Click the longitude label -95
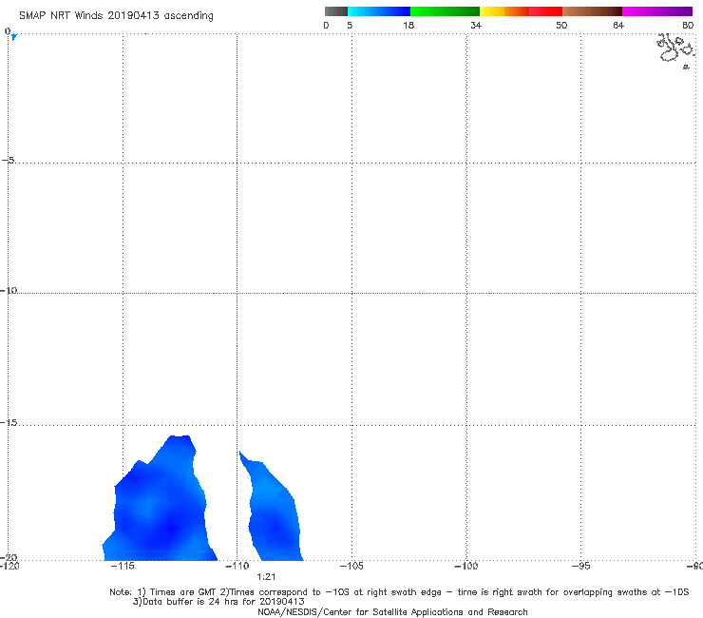The width and height of the screenshot is (703, 618). coord(581,566)
